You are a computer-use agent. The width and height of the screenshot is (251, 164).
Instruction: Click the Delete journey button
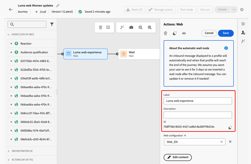point(222,10)
